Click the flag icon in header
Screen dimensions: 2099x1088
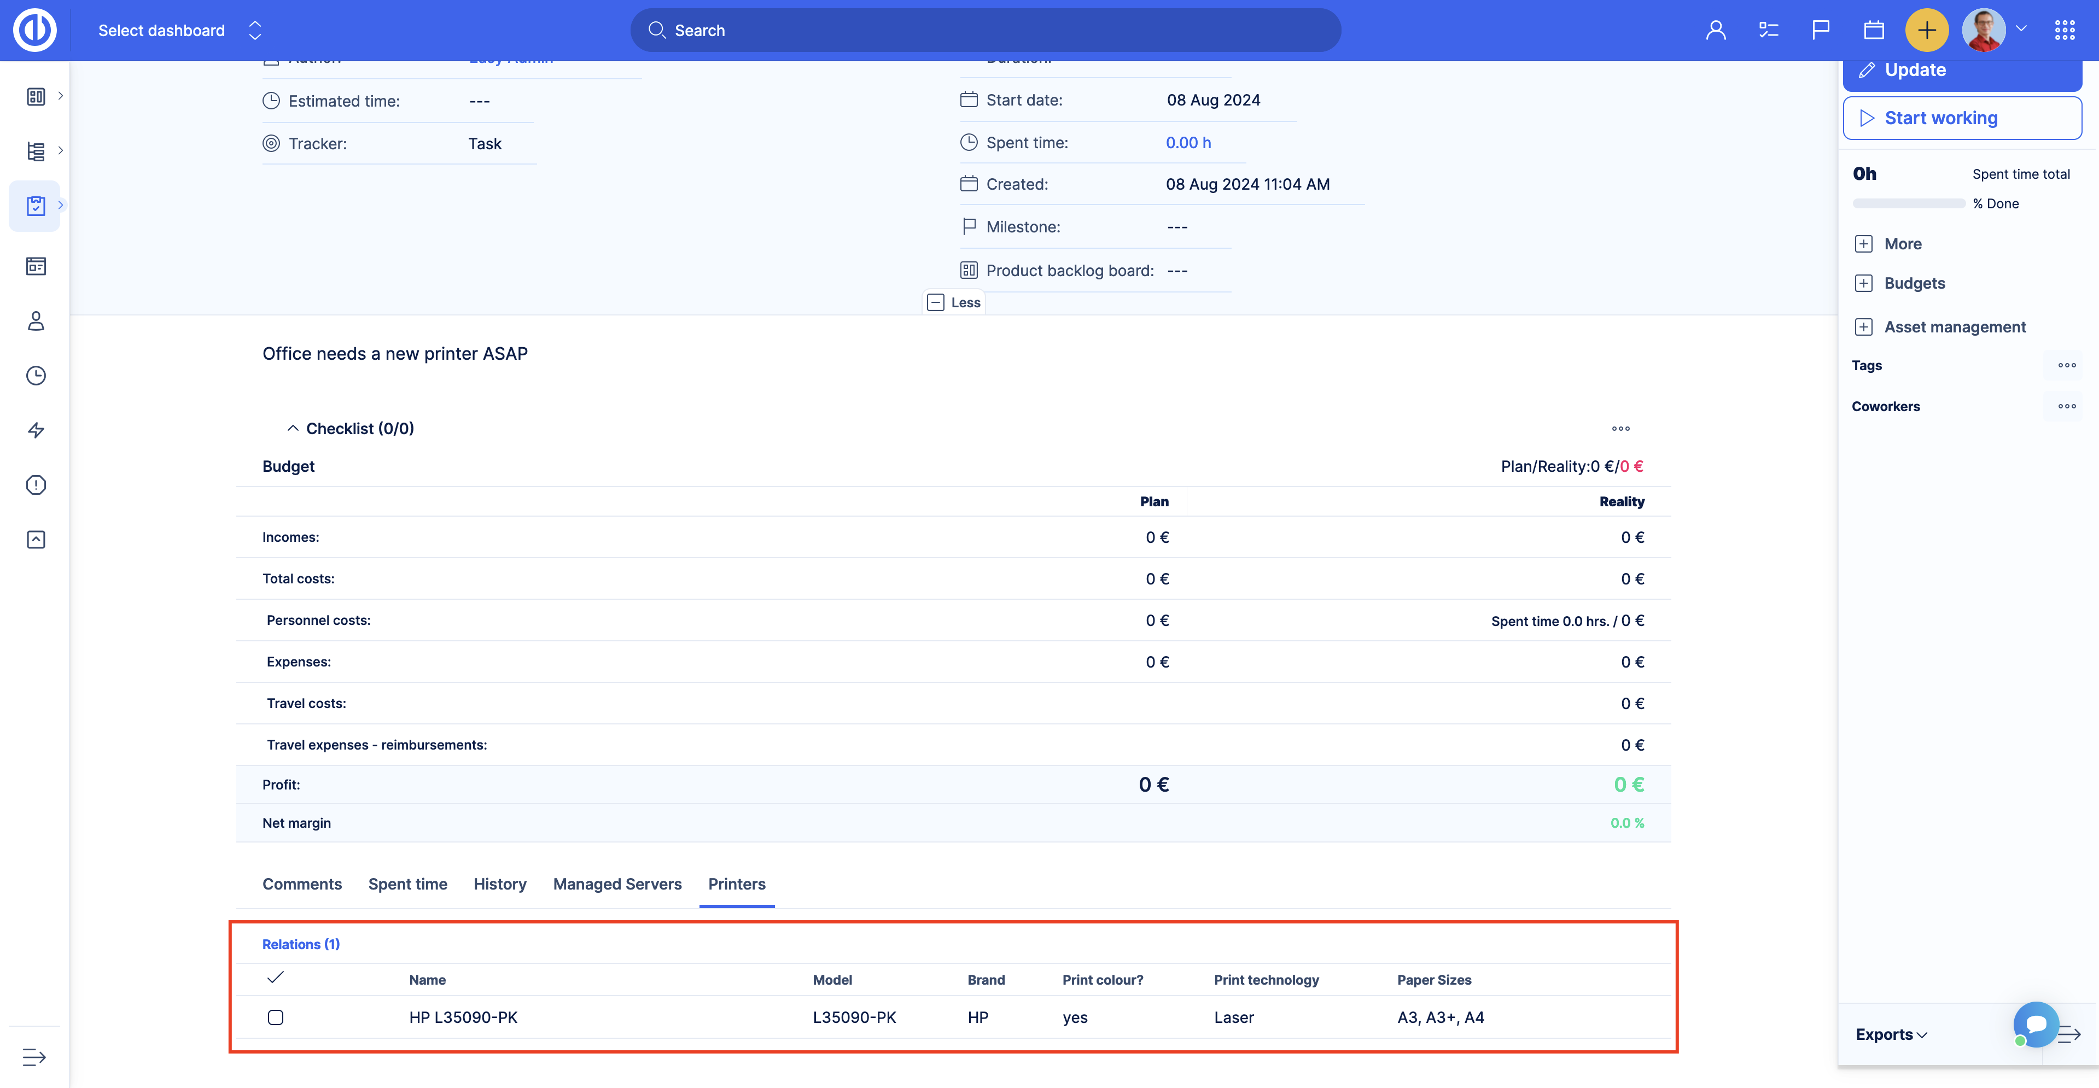(x=1820, y=30)
